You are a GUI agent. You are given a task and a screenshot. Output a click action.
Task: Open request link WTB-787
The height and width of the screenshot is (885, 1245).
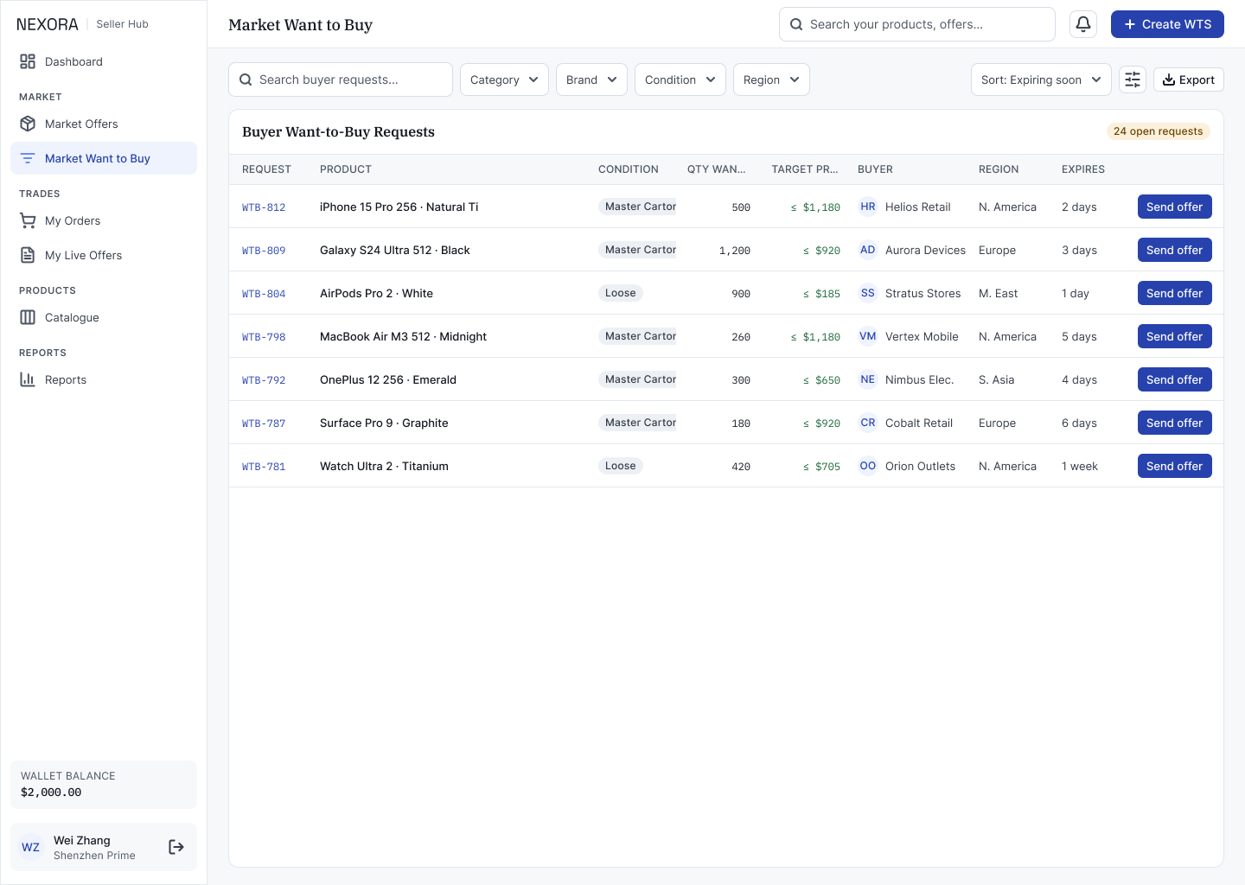[264, 423]
